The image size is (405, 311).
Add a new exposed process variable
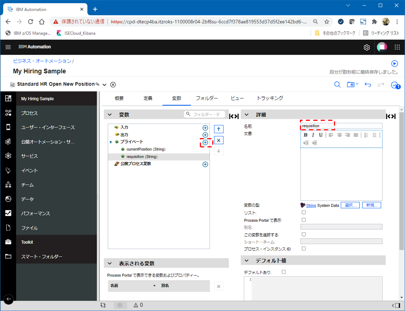pyautogui.click(x=205, y=164)
